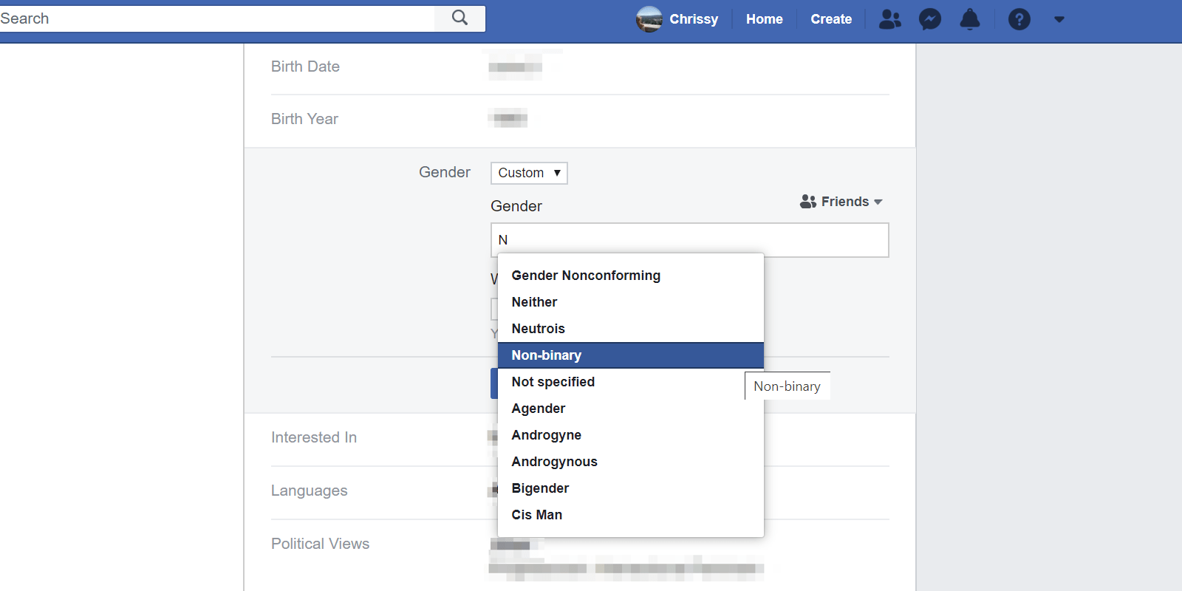Click the Languages label
The height and width of the screenshot is (591, 1182).
309,491
